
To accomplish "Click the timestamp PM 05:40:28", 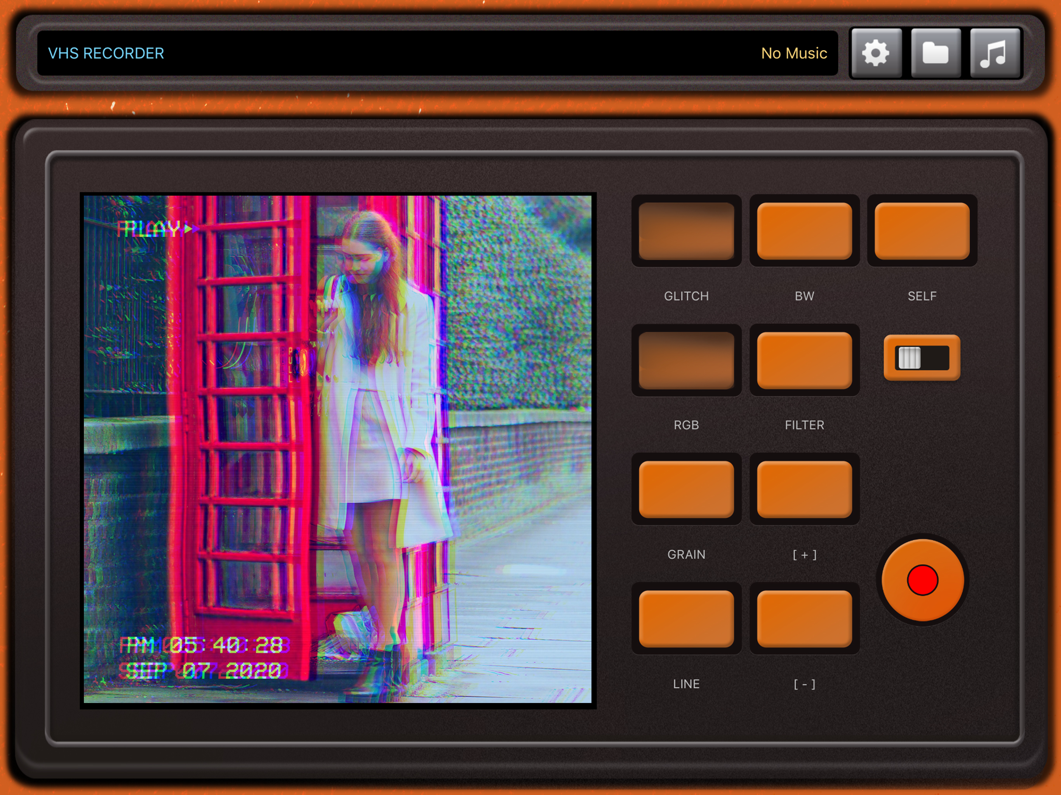I will click(204, 645).
